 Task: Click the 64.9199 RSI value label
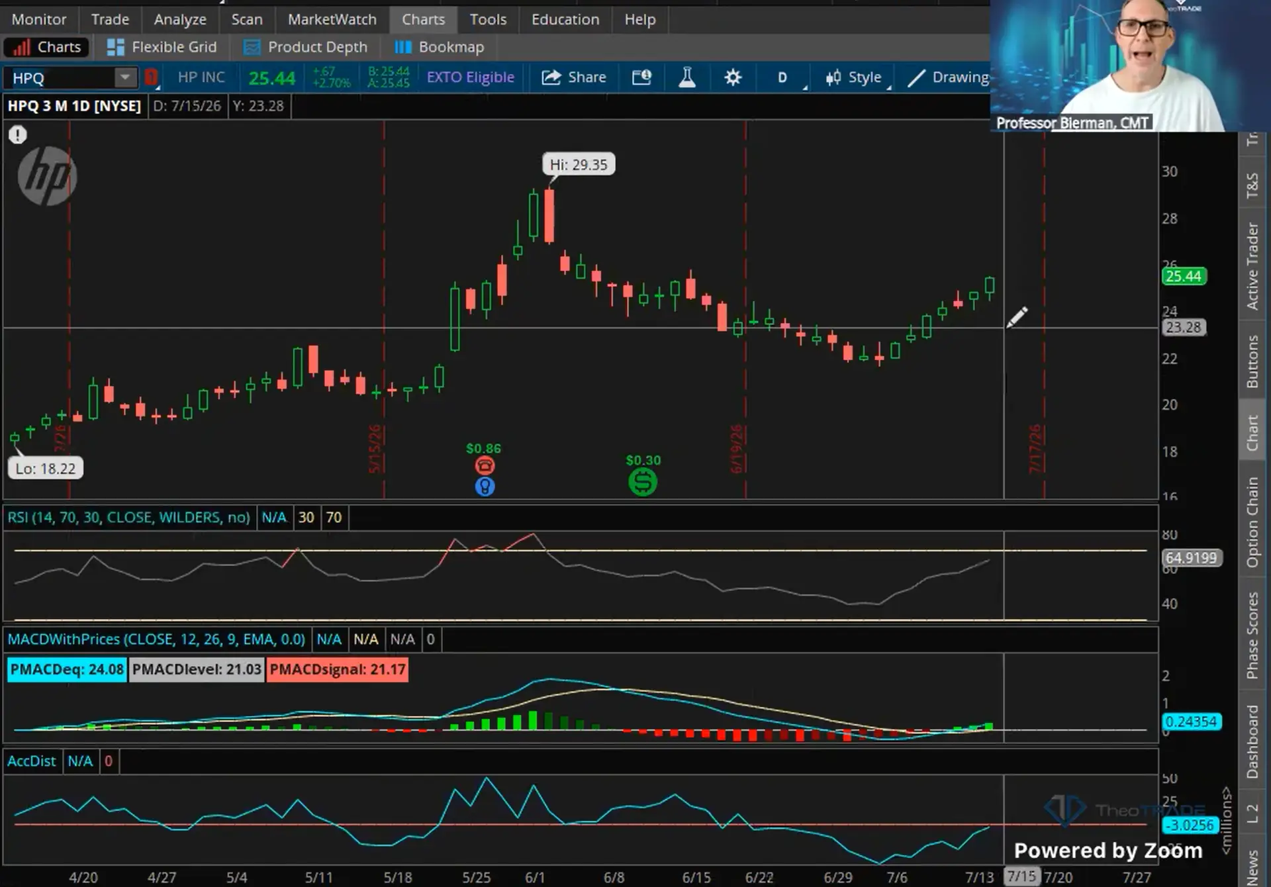(1191, 558)
